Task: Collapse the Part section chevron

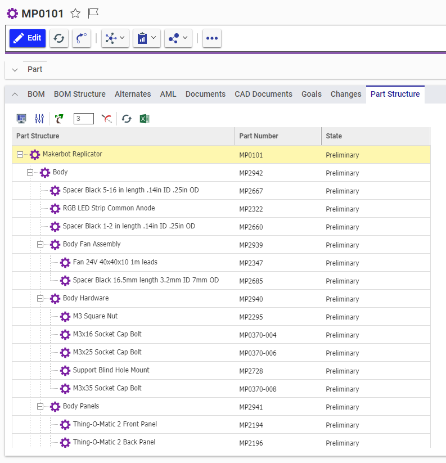Action: click(x=15, y=70)
